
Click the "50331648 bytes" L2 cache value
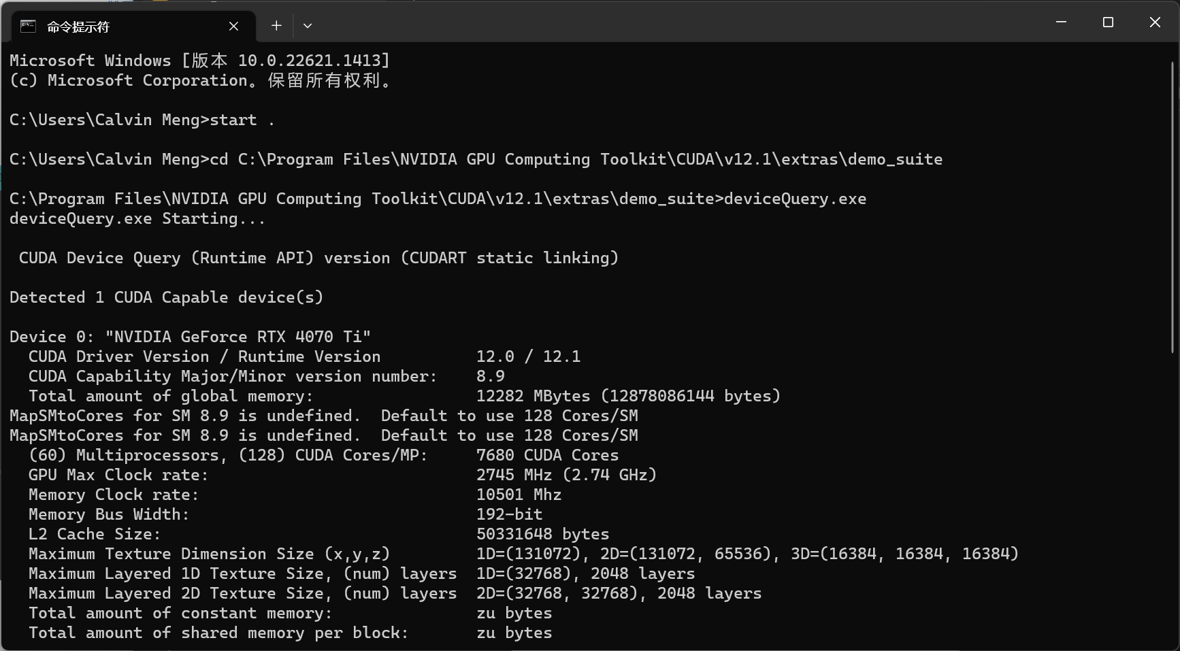click(x=542, y=534)
